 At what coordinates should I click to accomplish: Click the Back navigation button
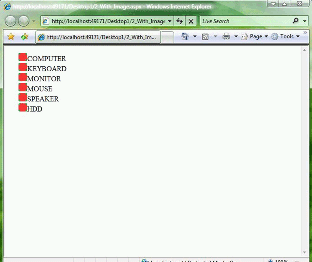pyautogui.click(x=10, y=21)
